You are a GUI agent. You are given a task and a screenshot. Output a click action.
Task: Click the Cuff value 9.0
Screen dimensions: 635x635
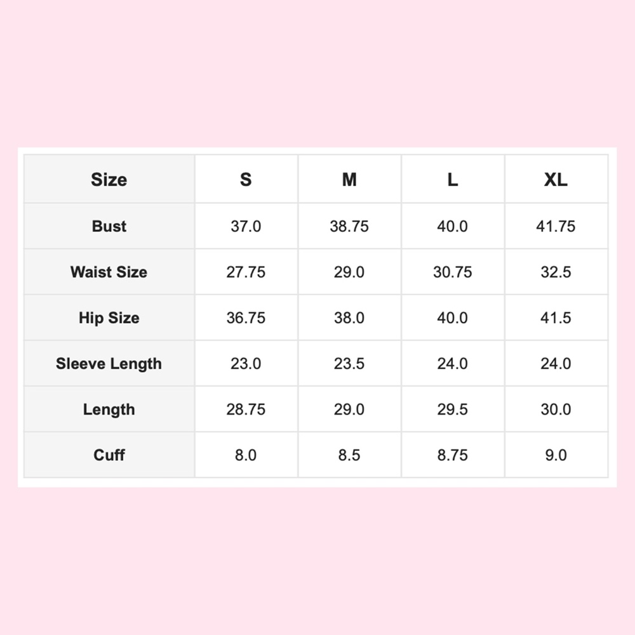tap(556, 455)
